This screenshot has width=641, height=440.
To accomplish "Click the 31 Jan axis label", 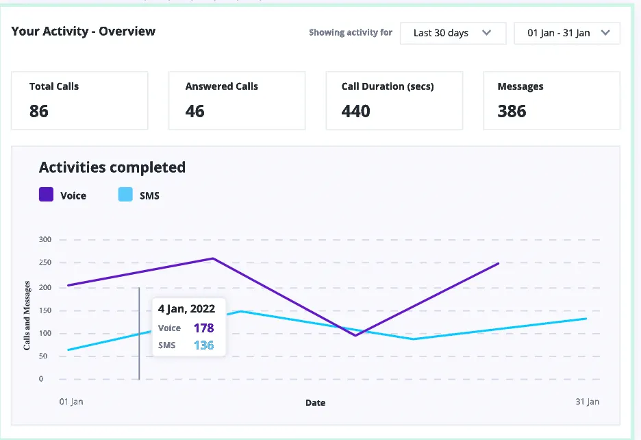I will [x=588, y=402].
